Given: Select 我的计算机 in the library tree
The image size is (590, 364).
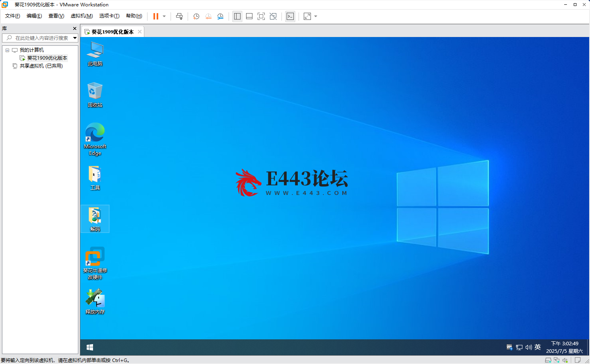Looking at the screenshot, I should pyautogui.click(x=32, y=50).
